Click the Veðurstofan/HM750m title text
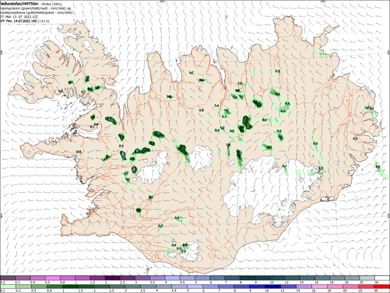 click(x=19, y=3)
